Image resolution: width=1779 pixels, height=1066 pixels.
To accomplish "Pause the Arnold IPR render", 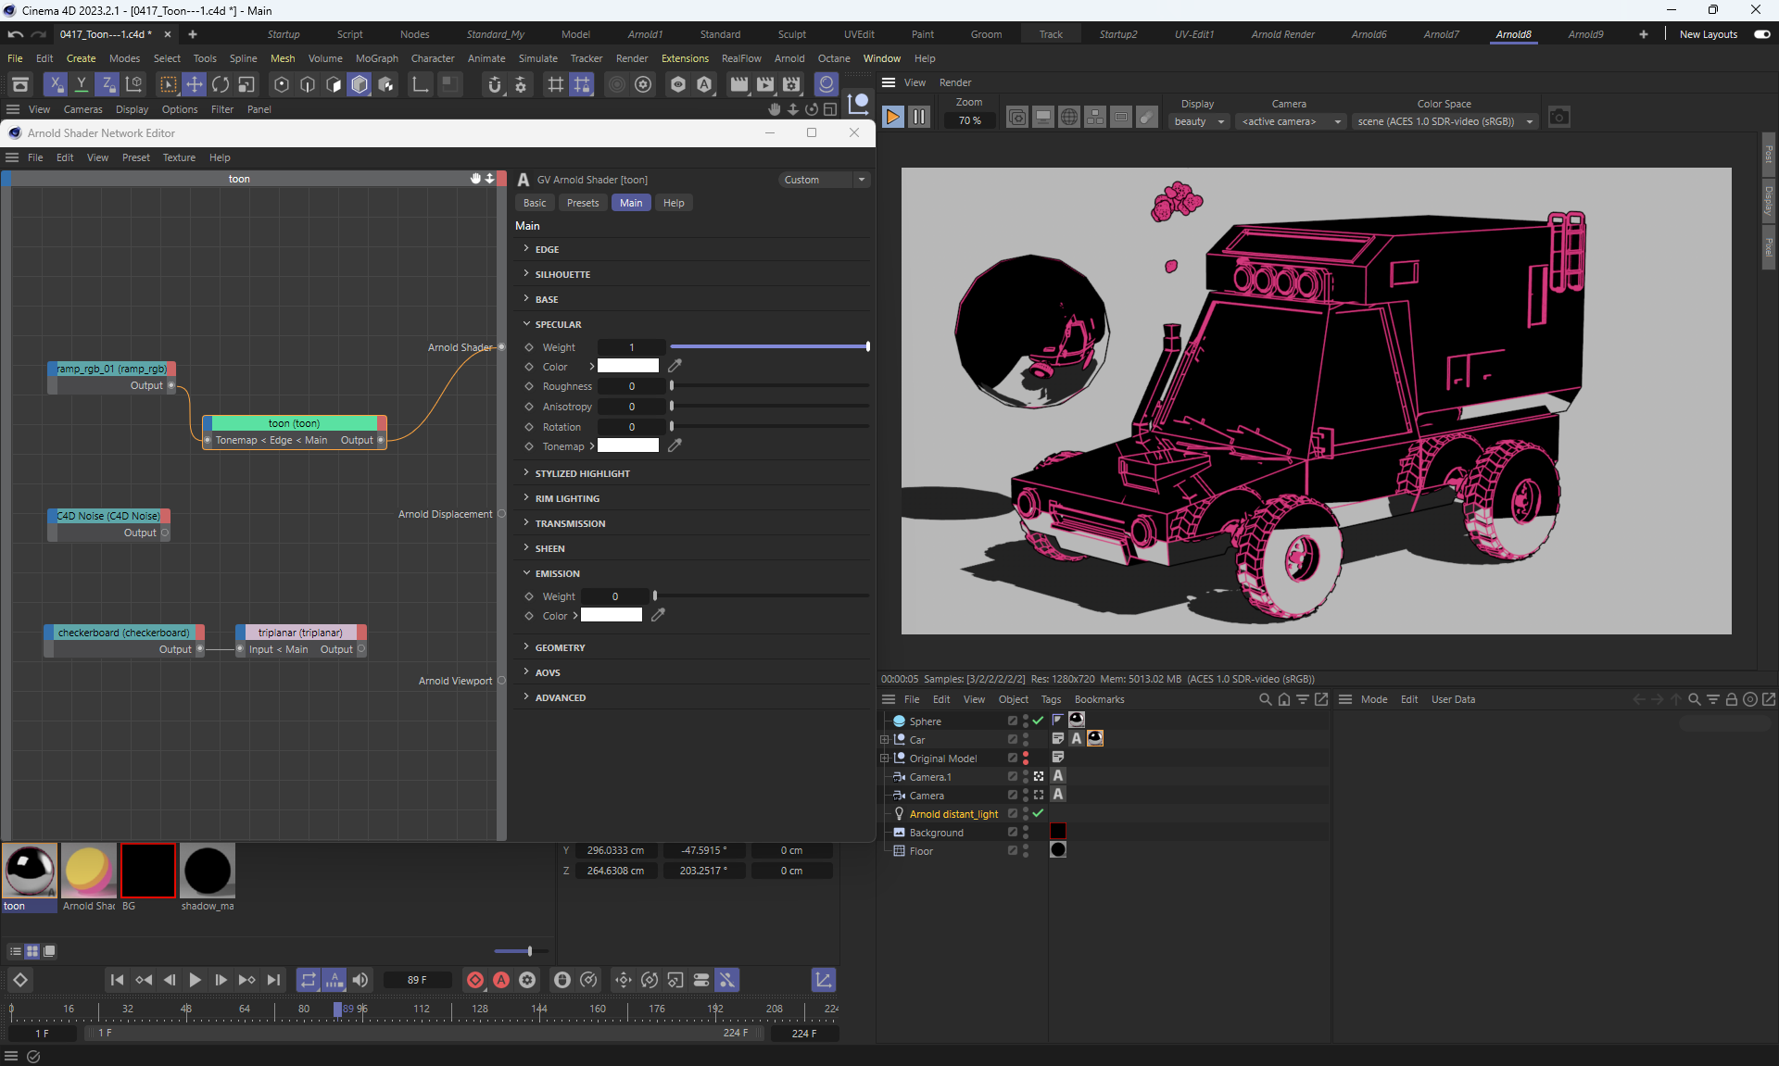I will 918,118.
